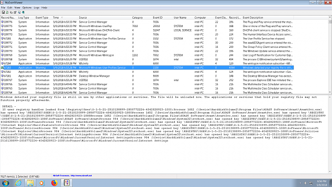Select record number 339775 row

[x=147, y=26]
